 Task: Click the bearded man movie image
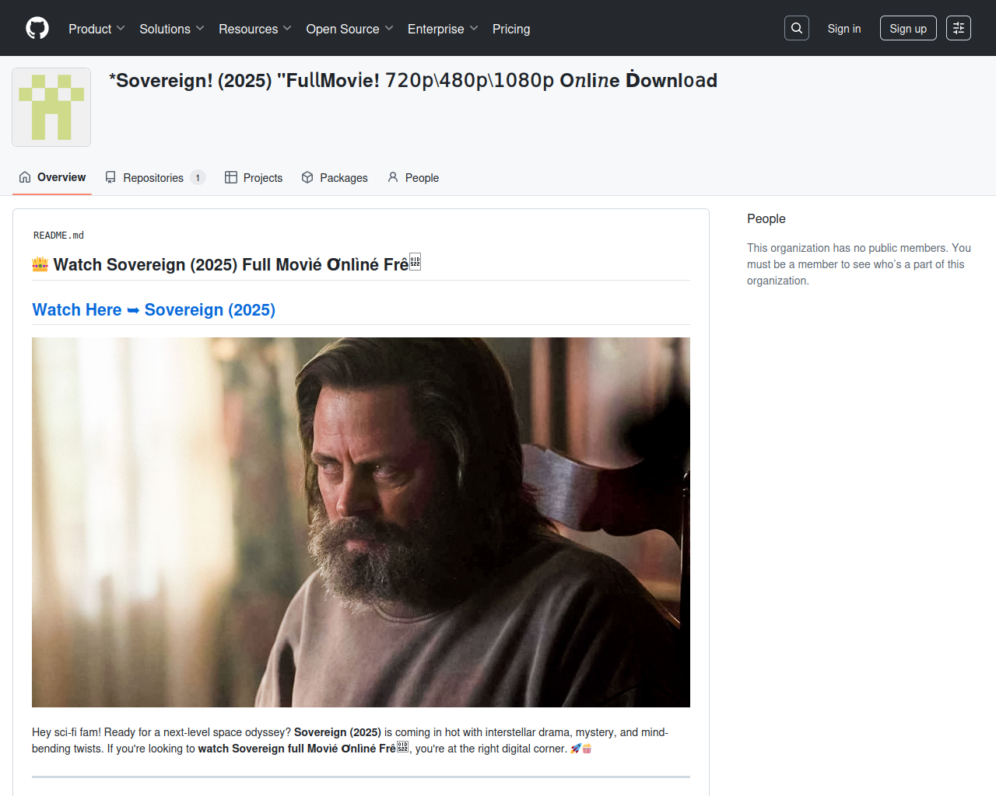pos(360,522)
